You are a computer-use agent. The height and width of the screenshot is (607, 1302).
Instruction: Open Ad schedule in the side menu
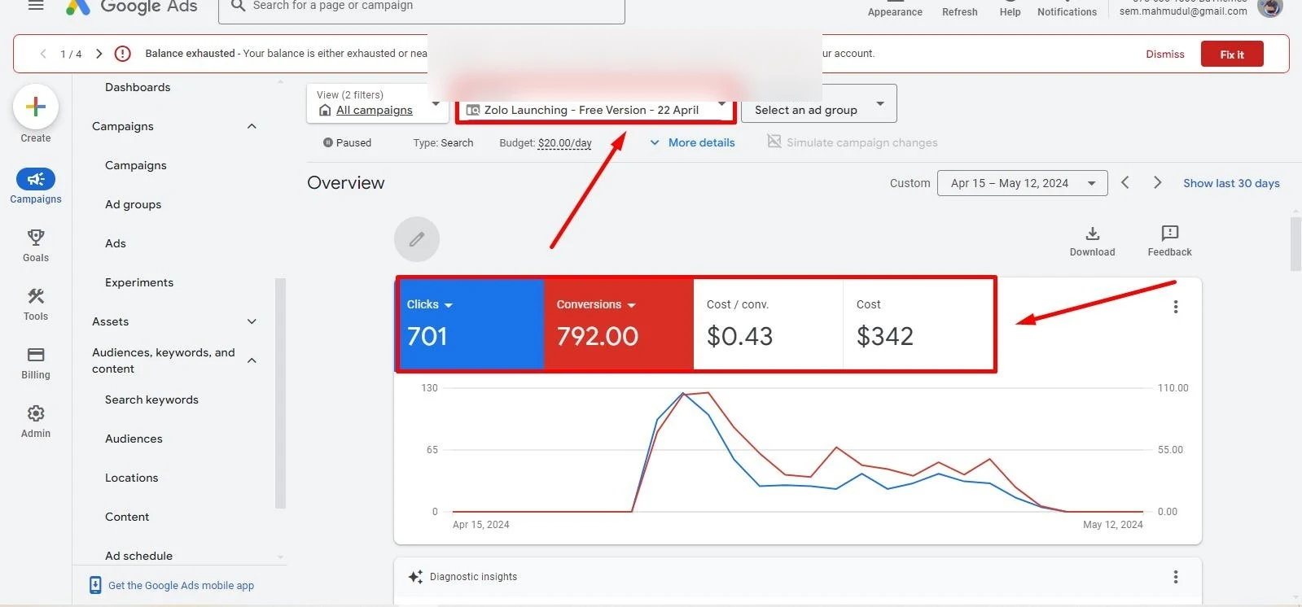(139, 556)
